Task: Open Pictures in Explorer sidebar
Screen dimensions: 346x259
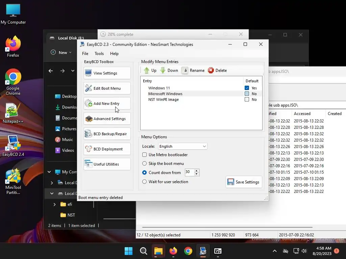Action: (x=66, y=128)
